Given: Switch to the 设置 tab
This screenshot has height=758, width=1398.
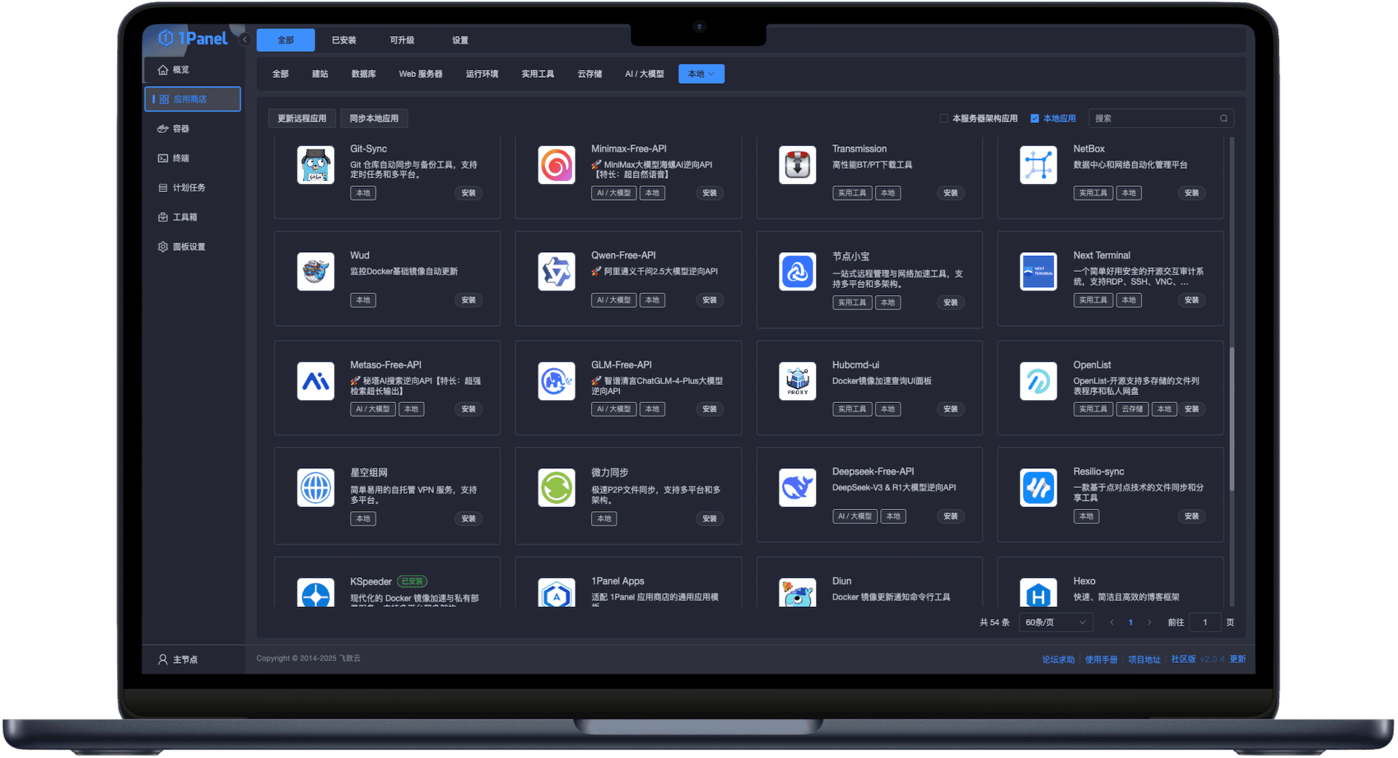Looking at the screenshot, I should click(x=460, y=40).
